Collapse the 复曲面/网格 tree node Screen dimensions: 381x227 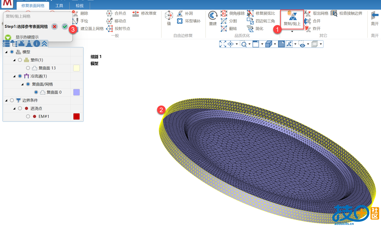22,84
